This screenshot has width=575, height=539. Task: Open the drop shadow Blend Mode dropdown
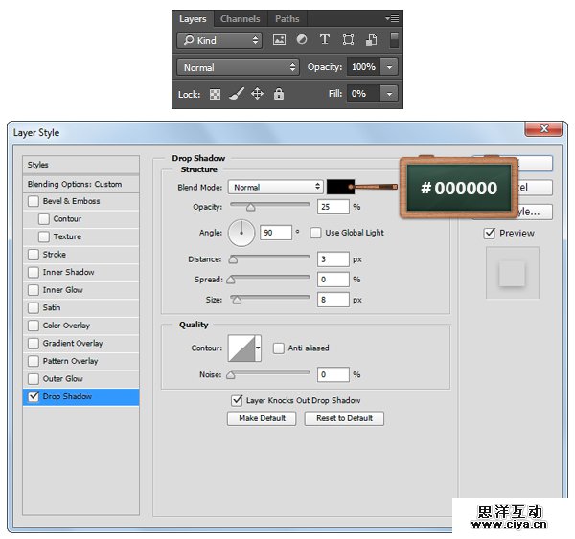click(x=275, y=187)
